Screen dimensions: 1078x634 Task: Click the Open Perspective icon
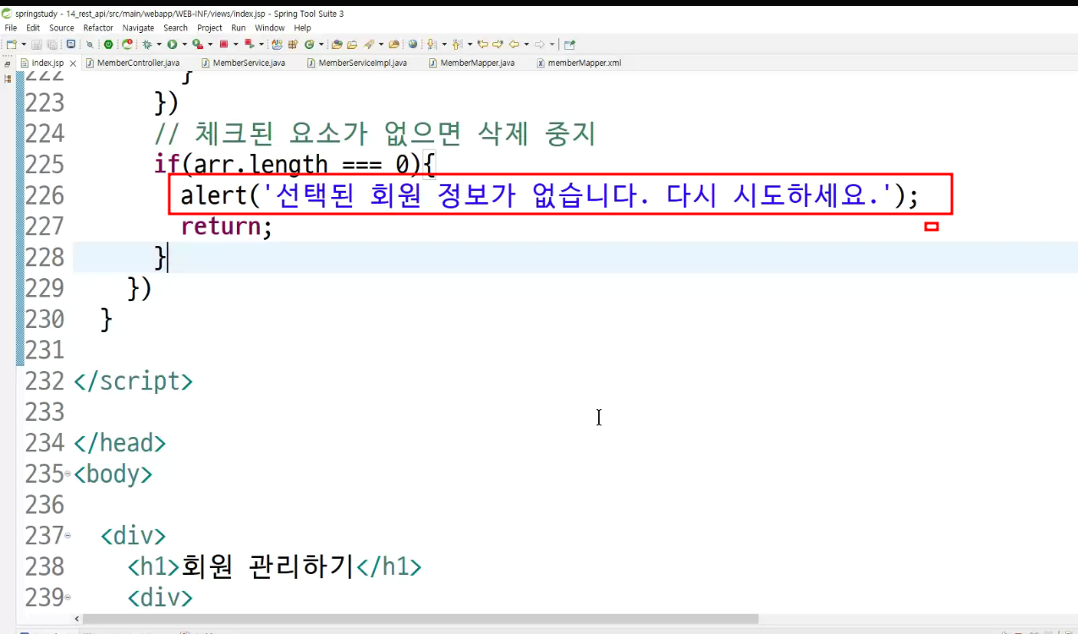tap(569, 44)
